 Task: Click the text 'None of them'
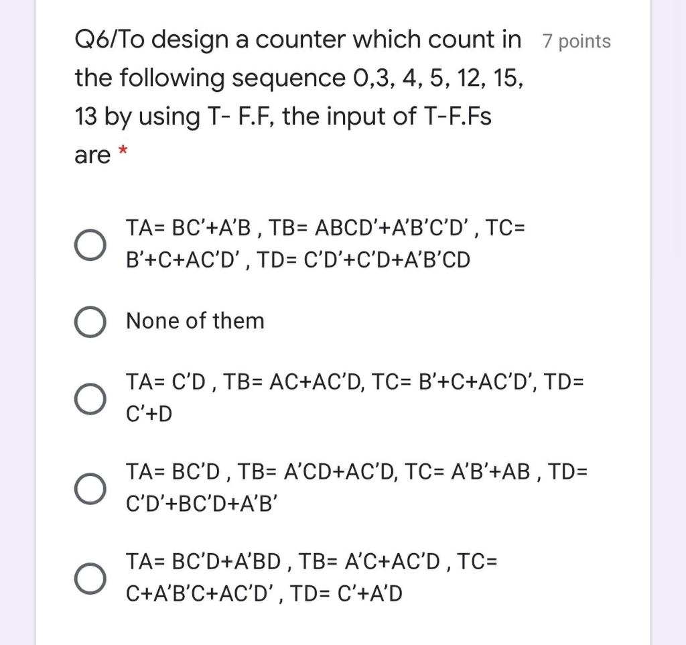pyautogui.click(x=194, y=320)
